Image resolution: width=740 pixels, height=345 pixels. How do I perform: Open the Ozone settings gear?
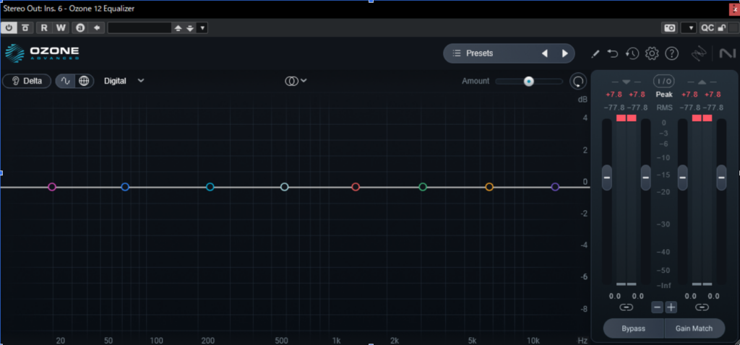click(x=652, y=53)
